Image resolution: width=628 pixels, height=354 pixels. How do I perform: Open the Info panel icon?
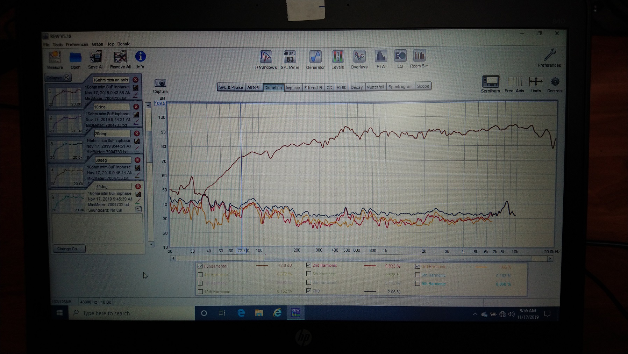pos(141,57)
